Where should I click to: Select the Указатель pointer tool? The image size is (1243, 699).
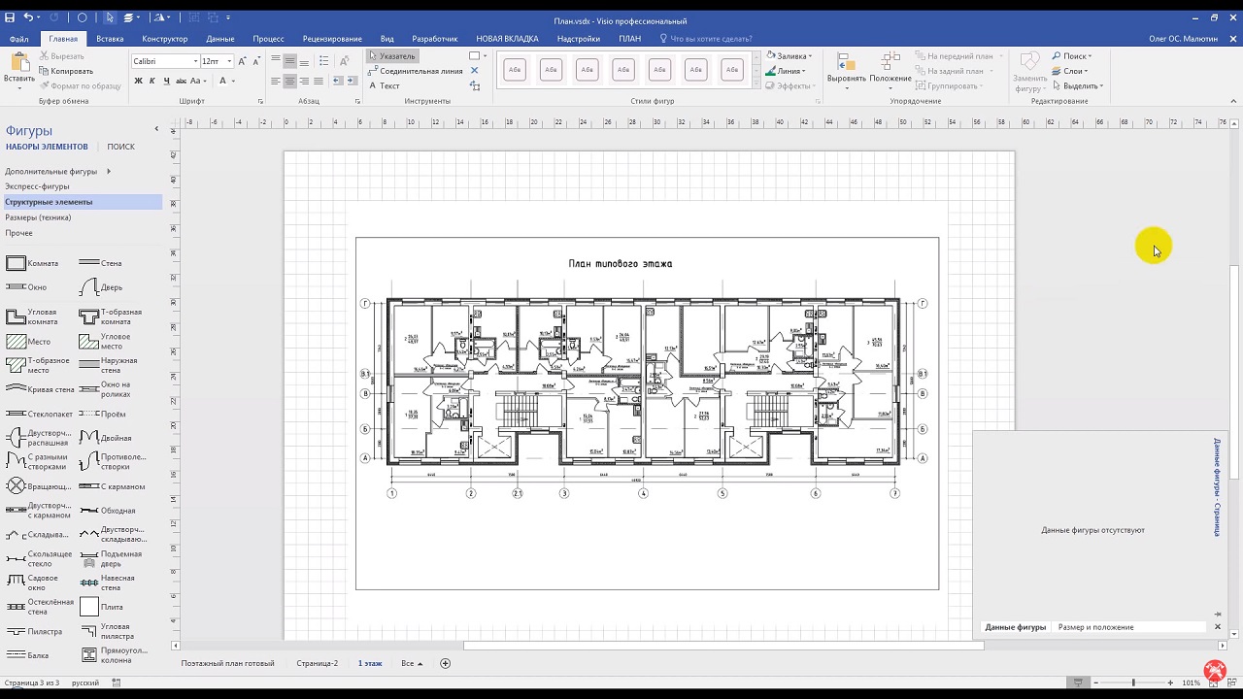(392, 56)
